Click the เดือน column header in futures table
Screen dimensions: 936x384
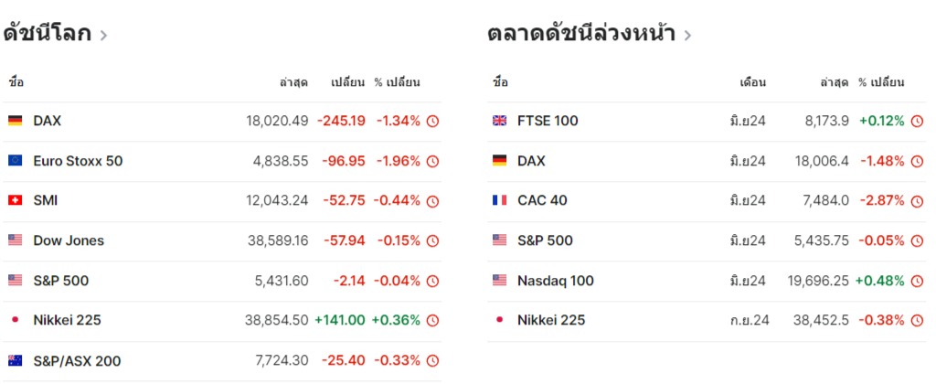[x=753, y=82]
